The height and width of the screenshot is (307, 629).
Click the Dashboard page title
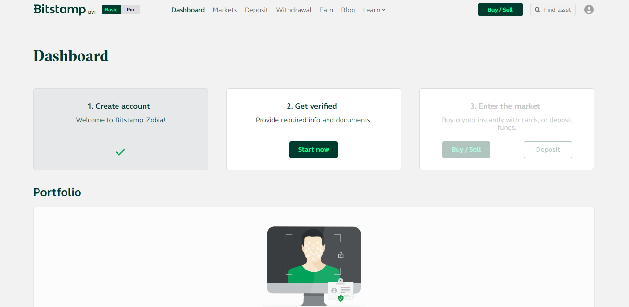(x=71, y=56)
